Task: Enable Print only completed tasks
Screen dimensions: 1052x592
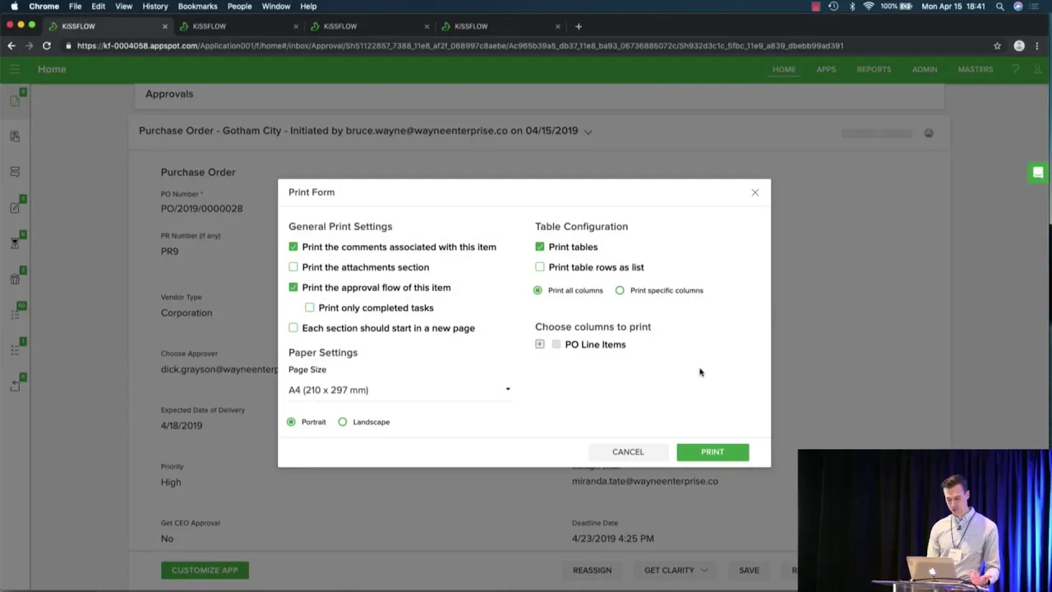Action: click(310, 308)
